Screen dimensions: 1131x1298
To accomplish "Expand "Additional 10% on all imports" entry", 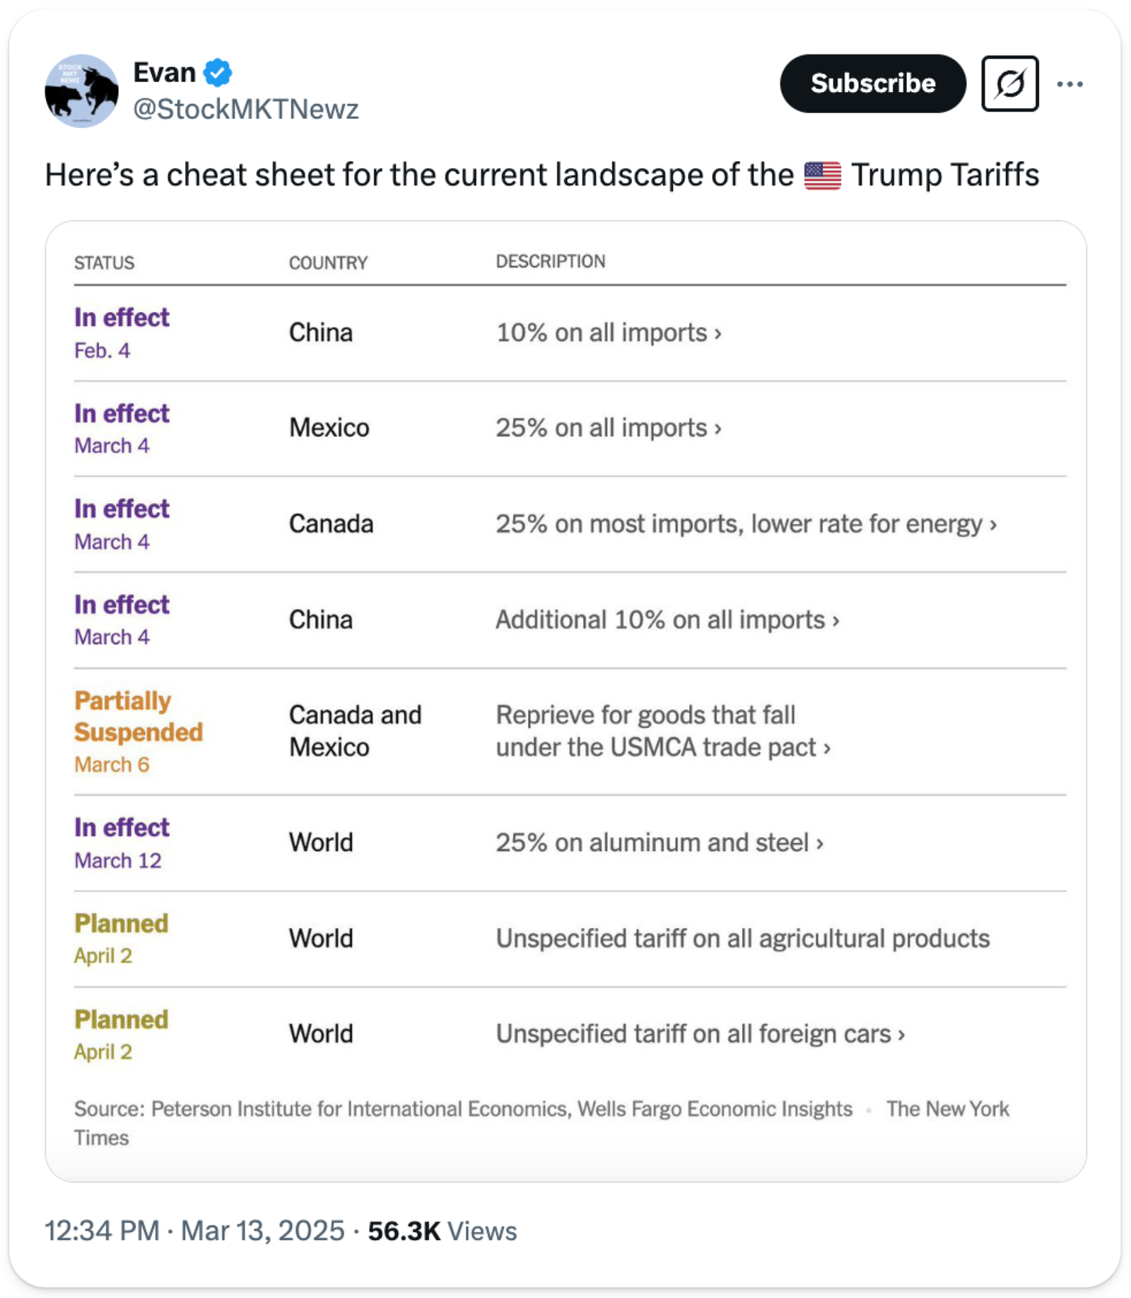I will pos(667,620).
